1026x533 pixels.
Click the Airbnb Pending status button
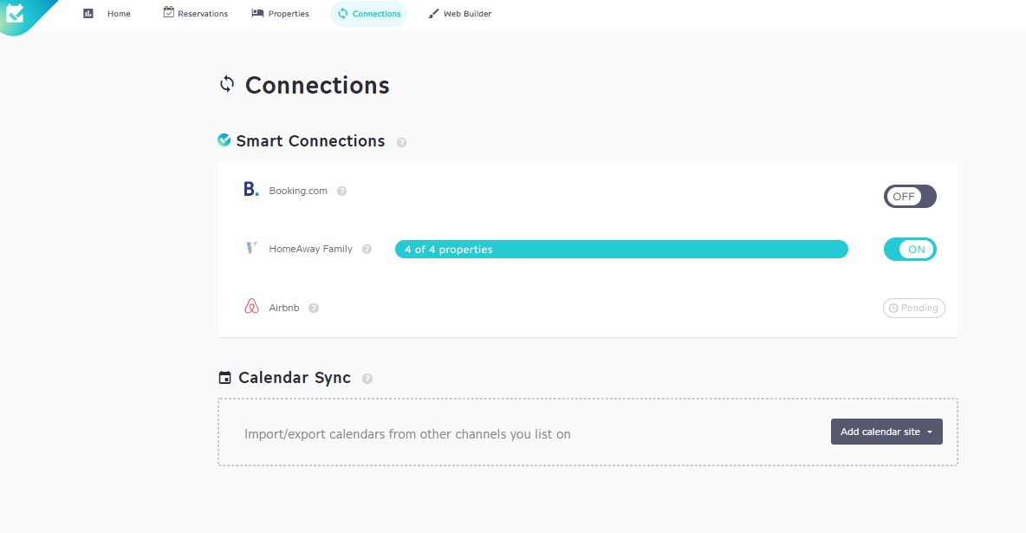click(913, 308)
